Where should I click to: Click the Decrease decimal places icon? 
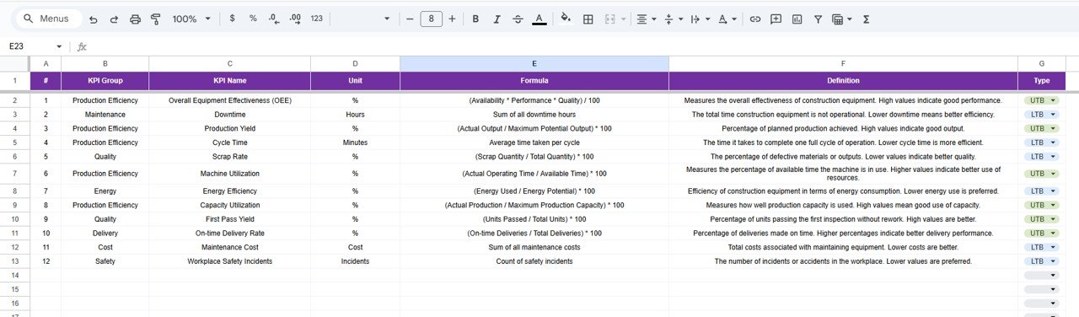point(274,19)
